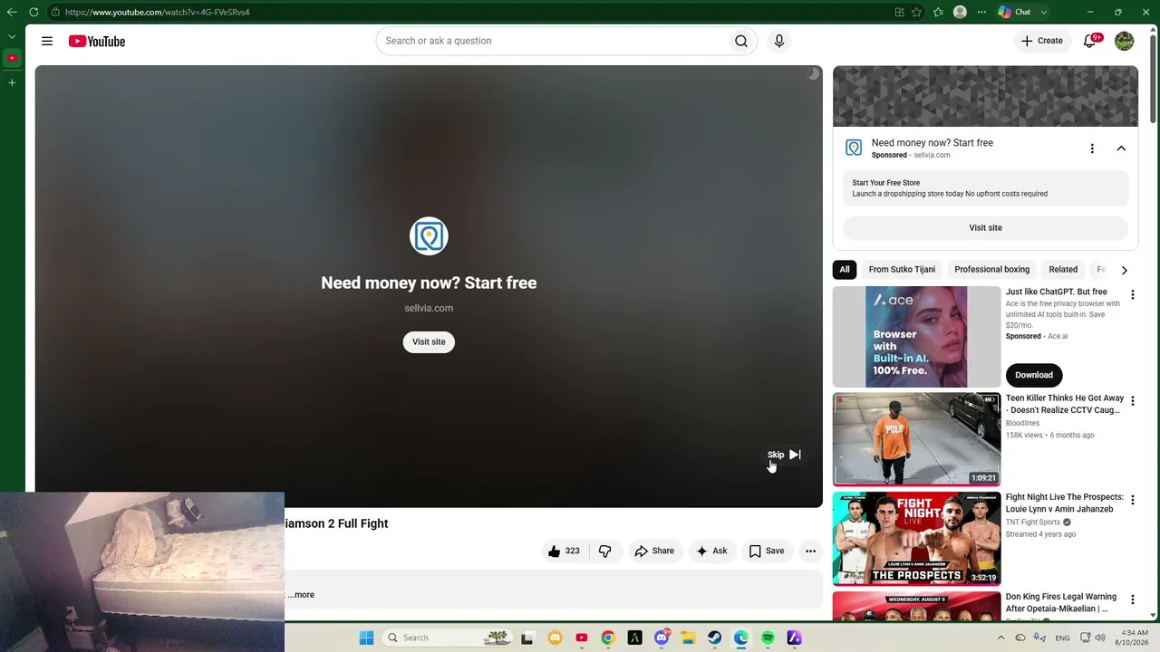Open Windows Start menu
Screen dimensions: 1160x652
pyautogui.click(x=366, y=638)
